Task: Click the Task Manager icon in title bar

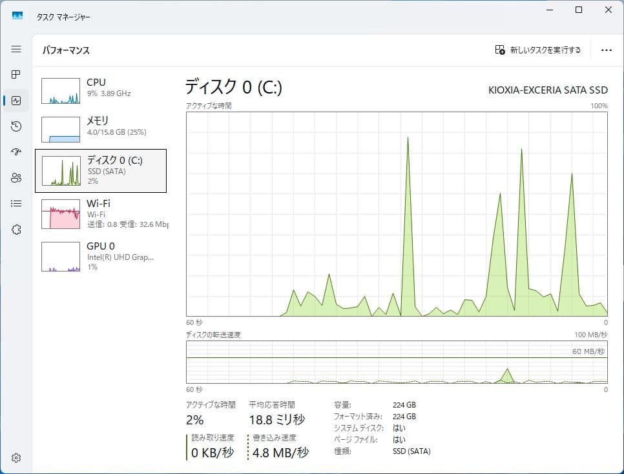Action: point(17,15)
